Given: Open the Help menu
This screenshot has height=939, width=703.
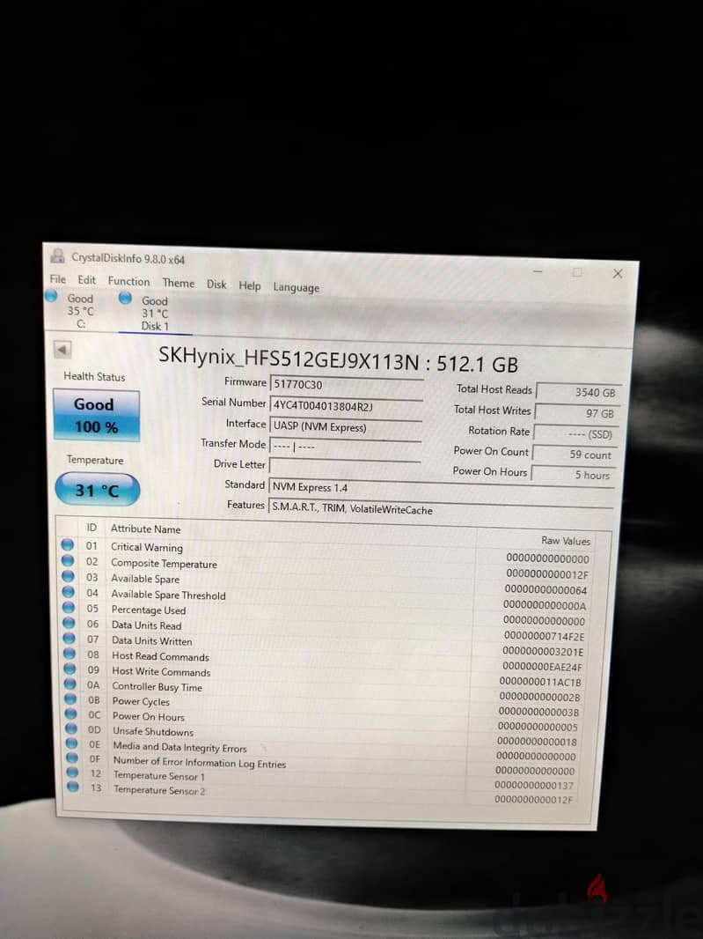Looking at the screenshot, I should pos(250,285).
